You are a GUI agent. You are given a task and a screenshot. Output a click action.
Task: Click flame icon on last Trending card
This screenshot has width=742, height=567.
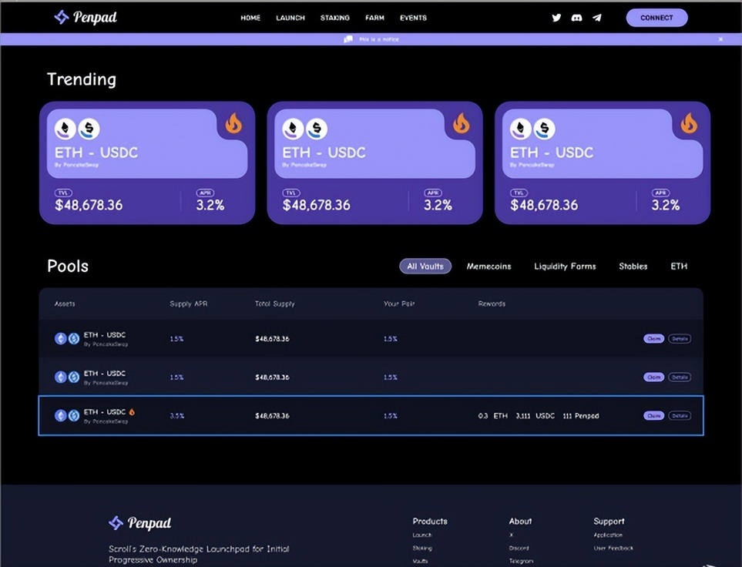tap(689, 123)
